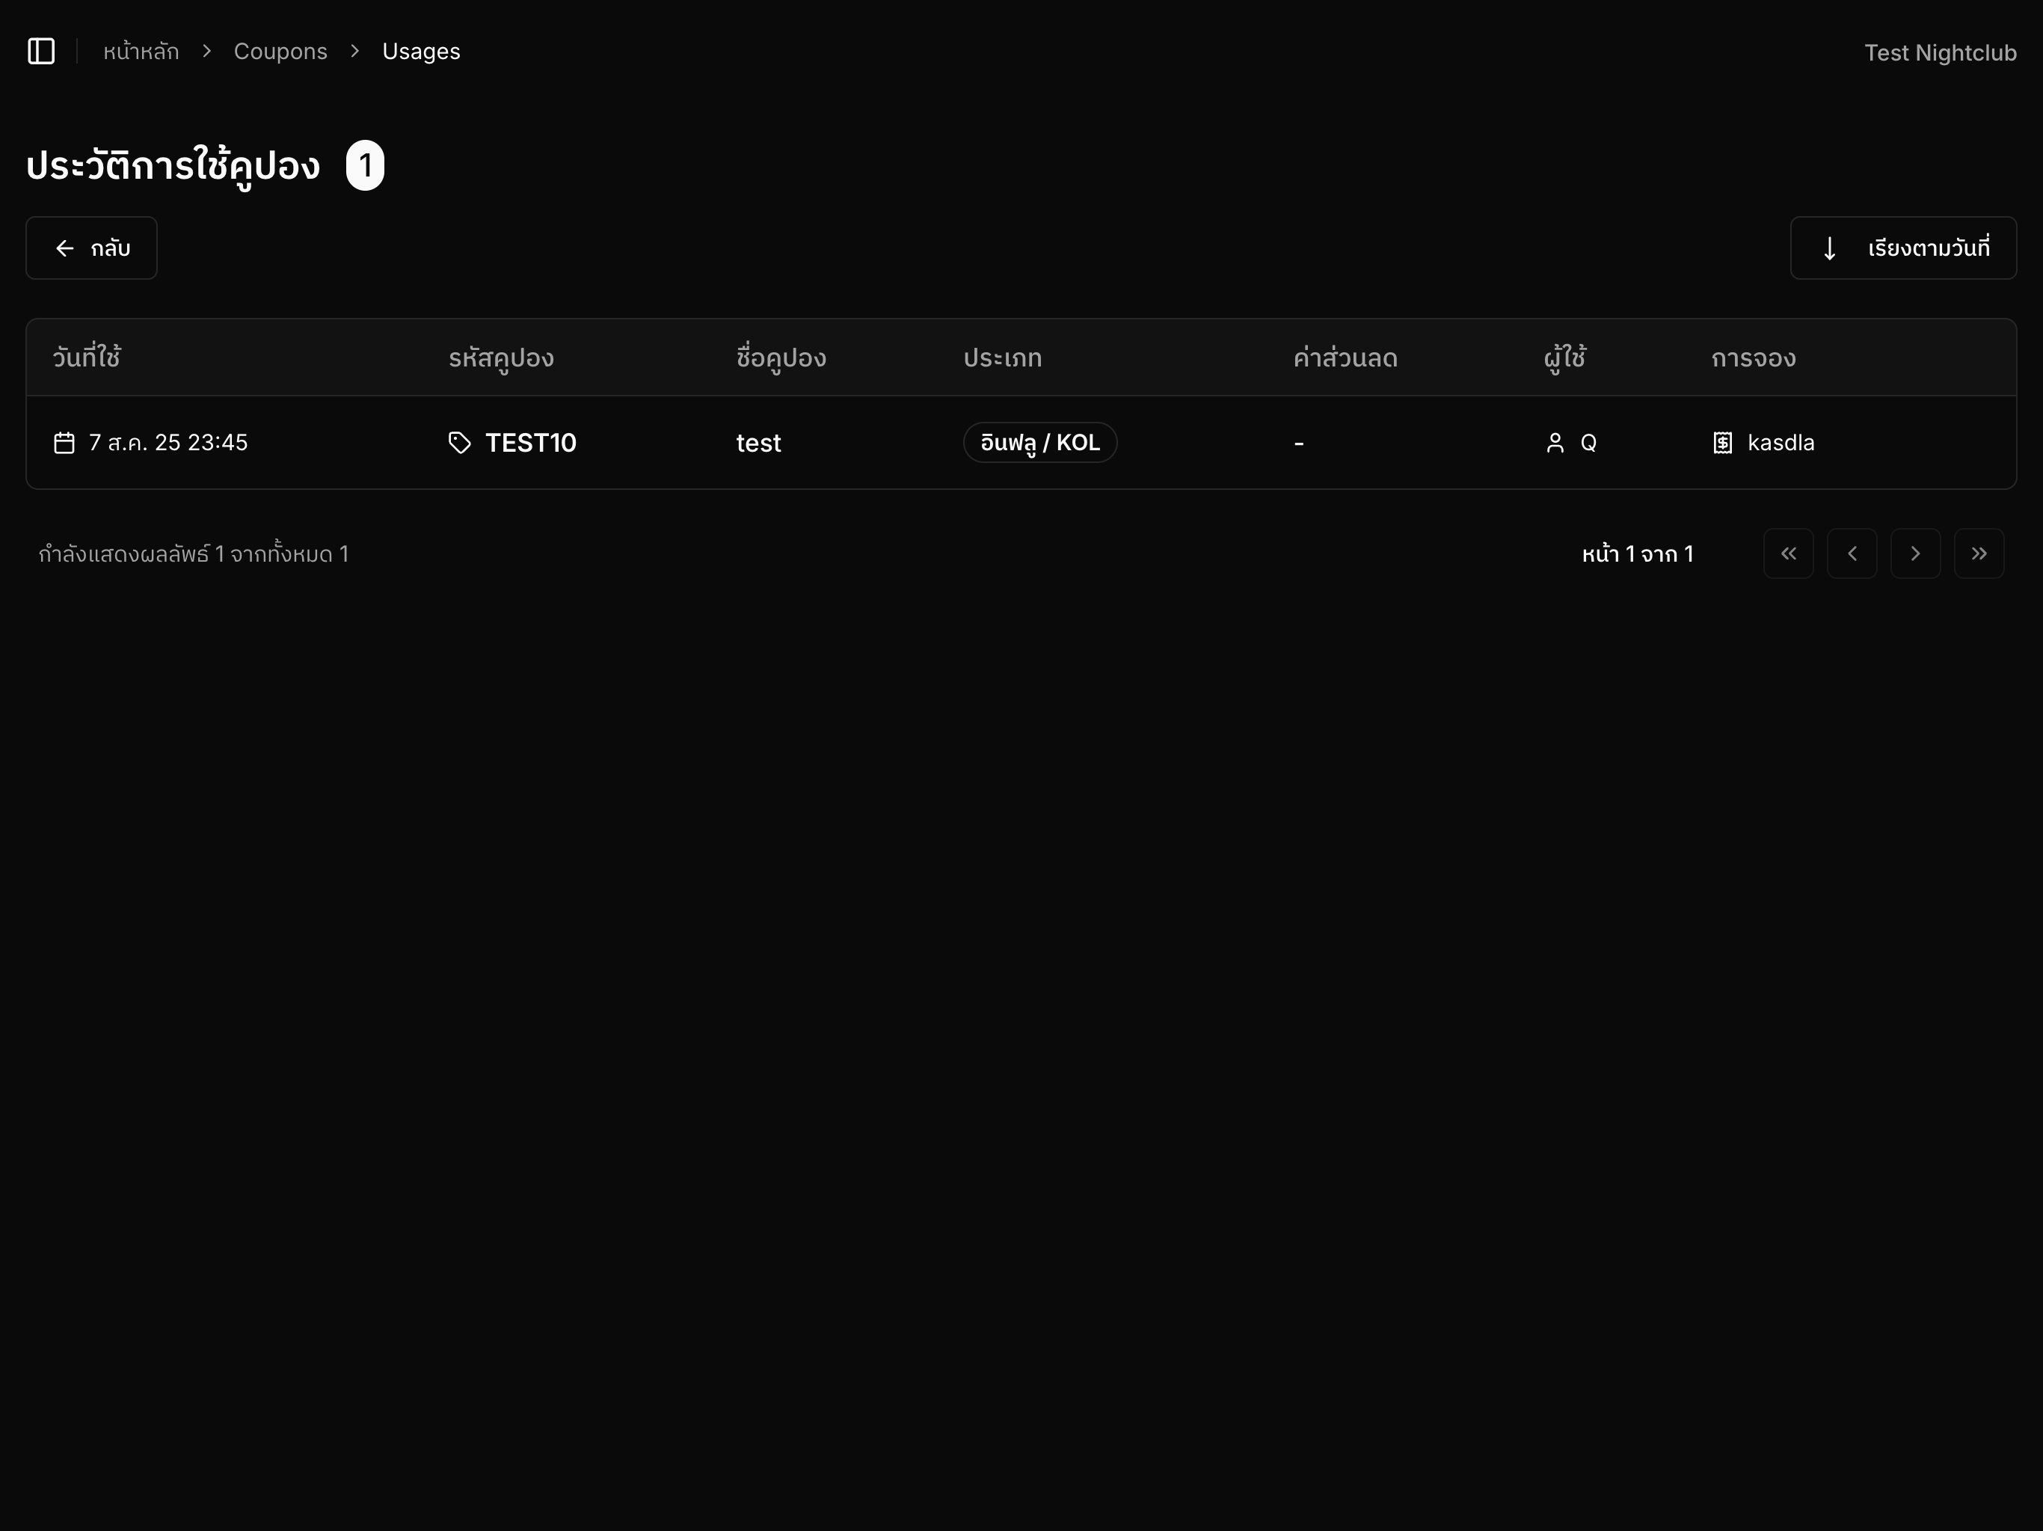Click the ผู้ใช้ column header
Viewport: 2043px width, 1531px height.
(1564, 358)
